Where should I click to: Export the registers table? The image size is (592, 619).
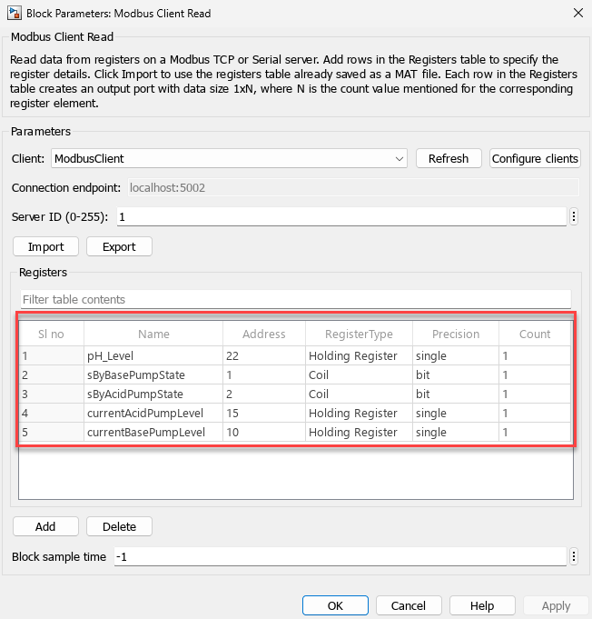(119, 246)
